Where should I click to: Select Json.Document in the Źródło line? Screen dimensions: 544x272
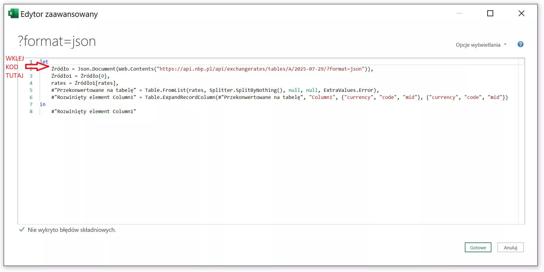(97, 69)
